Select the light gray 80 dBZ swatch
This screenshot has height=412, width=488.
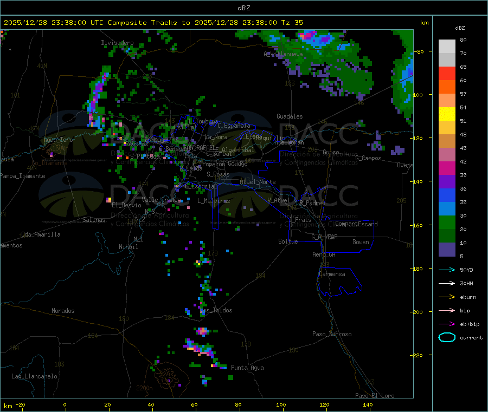447,47
